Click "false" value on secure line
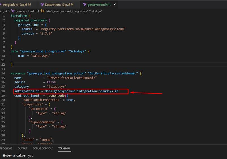 [51, 82]
